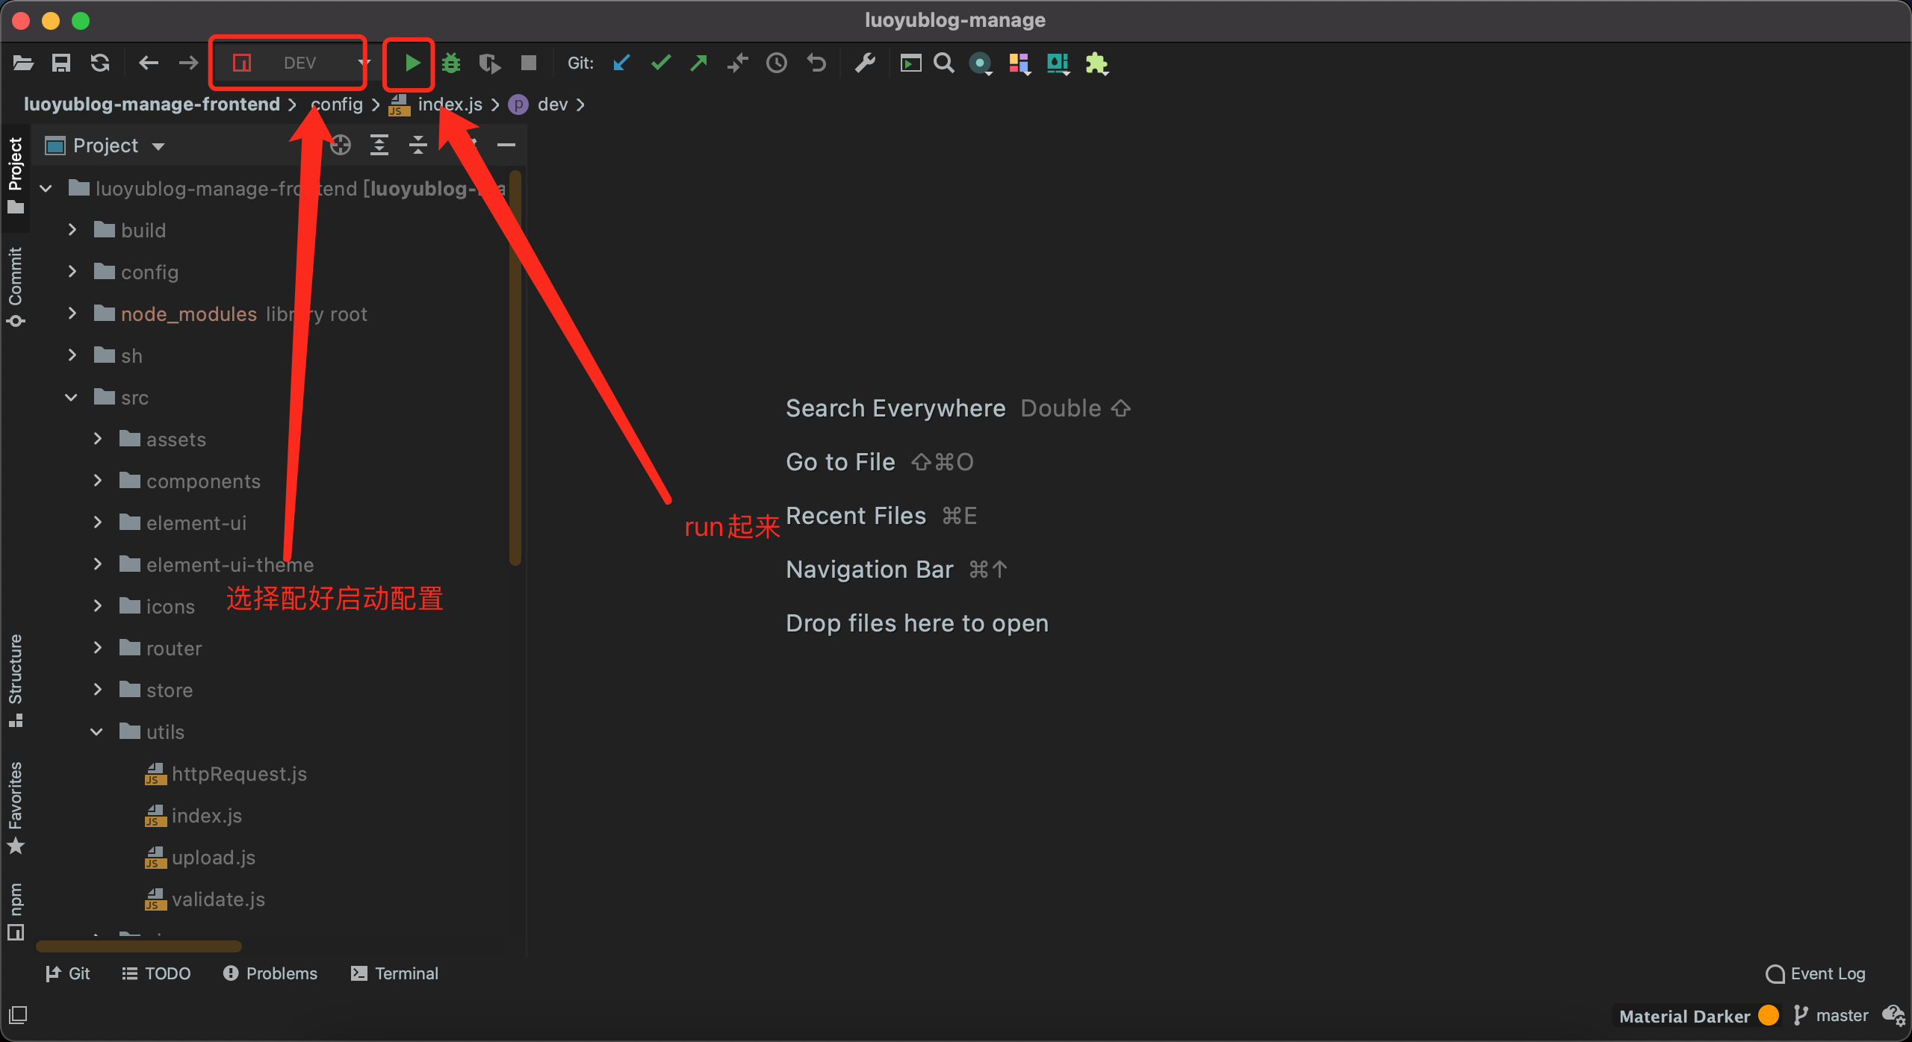1912x1042 pixels.
Task: Open the Terminal tab
Action: (x=395, y=973)
